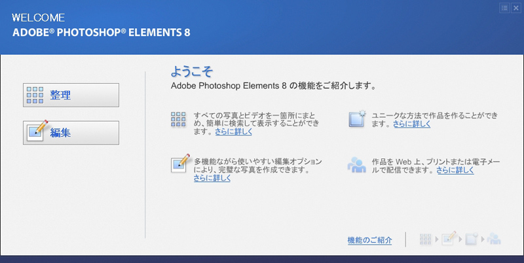Viewport: 524px width, 263px height.
Task: Follow さらに詳しく link under share description
Action: tap(455, 170)
